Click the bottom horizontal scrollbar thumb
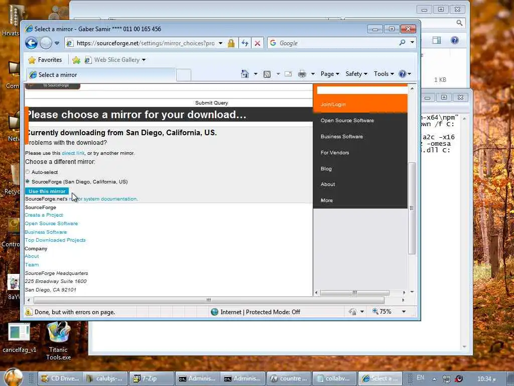Screen dimensions: 514x386 click(x=209, y=300)
